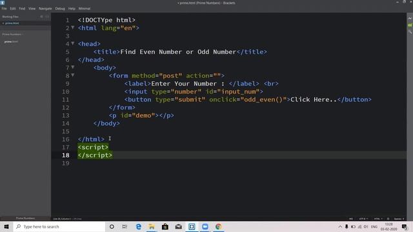Open the clock showing 03-02-2020

click(388, 226)
